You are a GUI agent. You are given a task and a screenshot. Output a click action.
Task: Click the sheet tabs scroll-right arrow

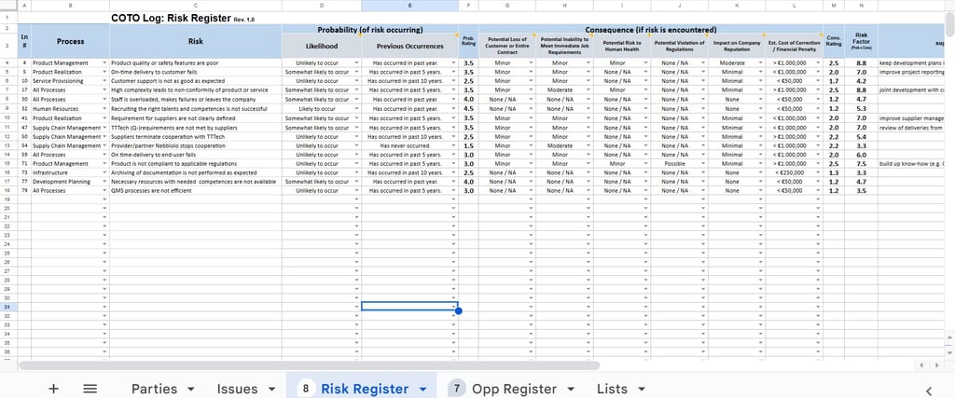coord(936,365)
